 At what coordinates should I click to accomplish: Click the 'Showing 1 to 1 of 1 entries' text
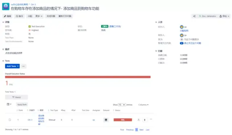point(17,130)
